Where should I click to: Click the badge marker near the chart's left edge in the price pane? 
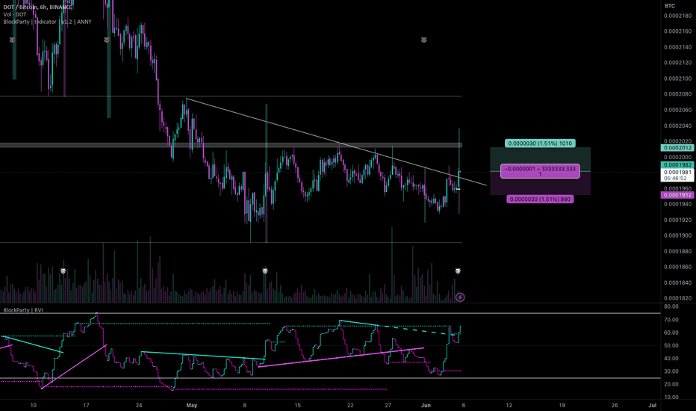click(13, 40)
